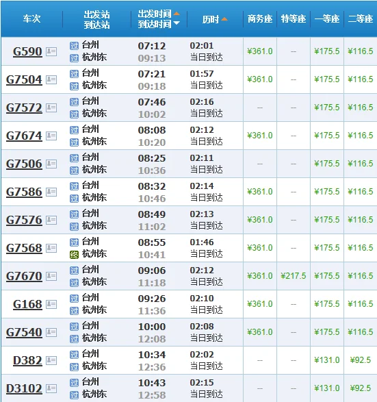Viewport: 377px width, 402px height.
Task: Select ¥361.0 商务座 price for G590
Action: [x=260, y=51]
